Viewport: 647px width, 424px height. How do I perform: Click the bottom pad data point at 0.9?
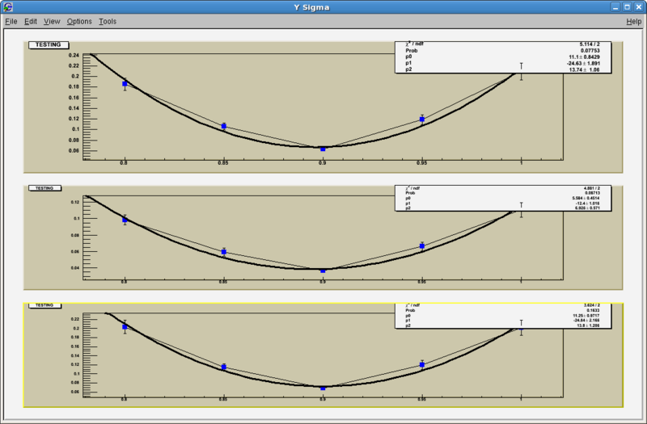tap(323, 388)
